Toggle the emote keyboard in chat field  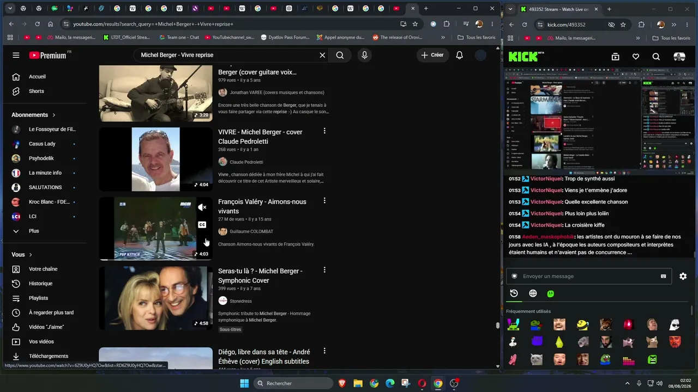coord(663,276)
